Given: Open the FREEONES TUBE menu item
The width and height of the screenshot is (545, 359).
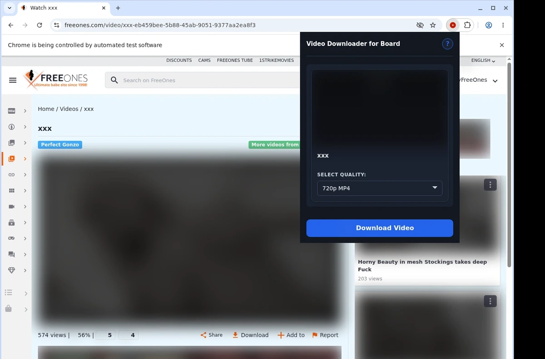Looking at the screenshot, I should (235, 60).
